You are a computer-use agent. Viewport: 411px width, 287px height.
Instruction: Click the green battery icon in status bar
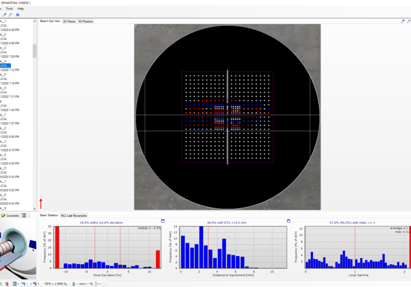point(73,283)
